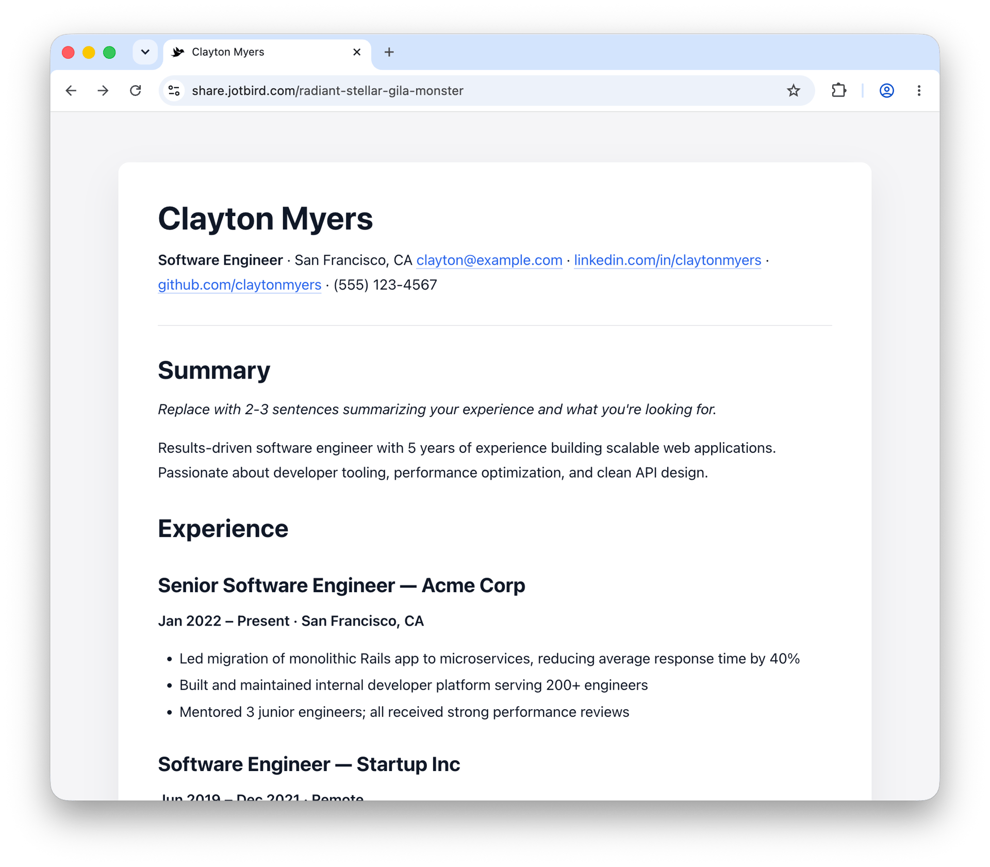Screen dimensions: 990x867
Task: View site information icon in address bar
Action: (x=174, y=91)
